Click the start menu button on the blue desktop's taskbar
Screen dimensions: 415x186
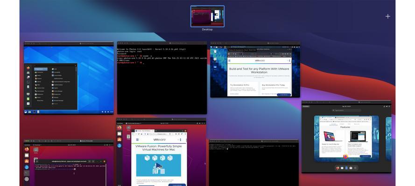pyautogui.click(x=26, y=112)
